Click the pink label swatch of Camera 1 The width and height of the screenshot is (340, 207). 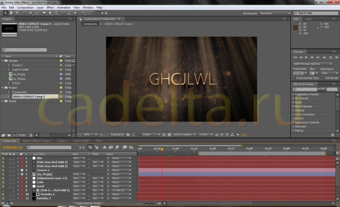tap(22, 170)
